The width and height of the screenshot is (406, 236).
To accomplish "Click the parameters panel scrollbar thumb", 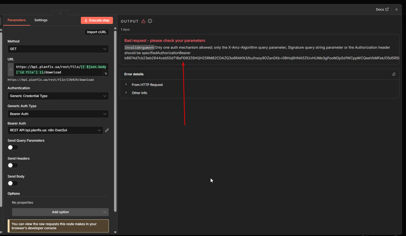I will (x=115, y=121).
